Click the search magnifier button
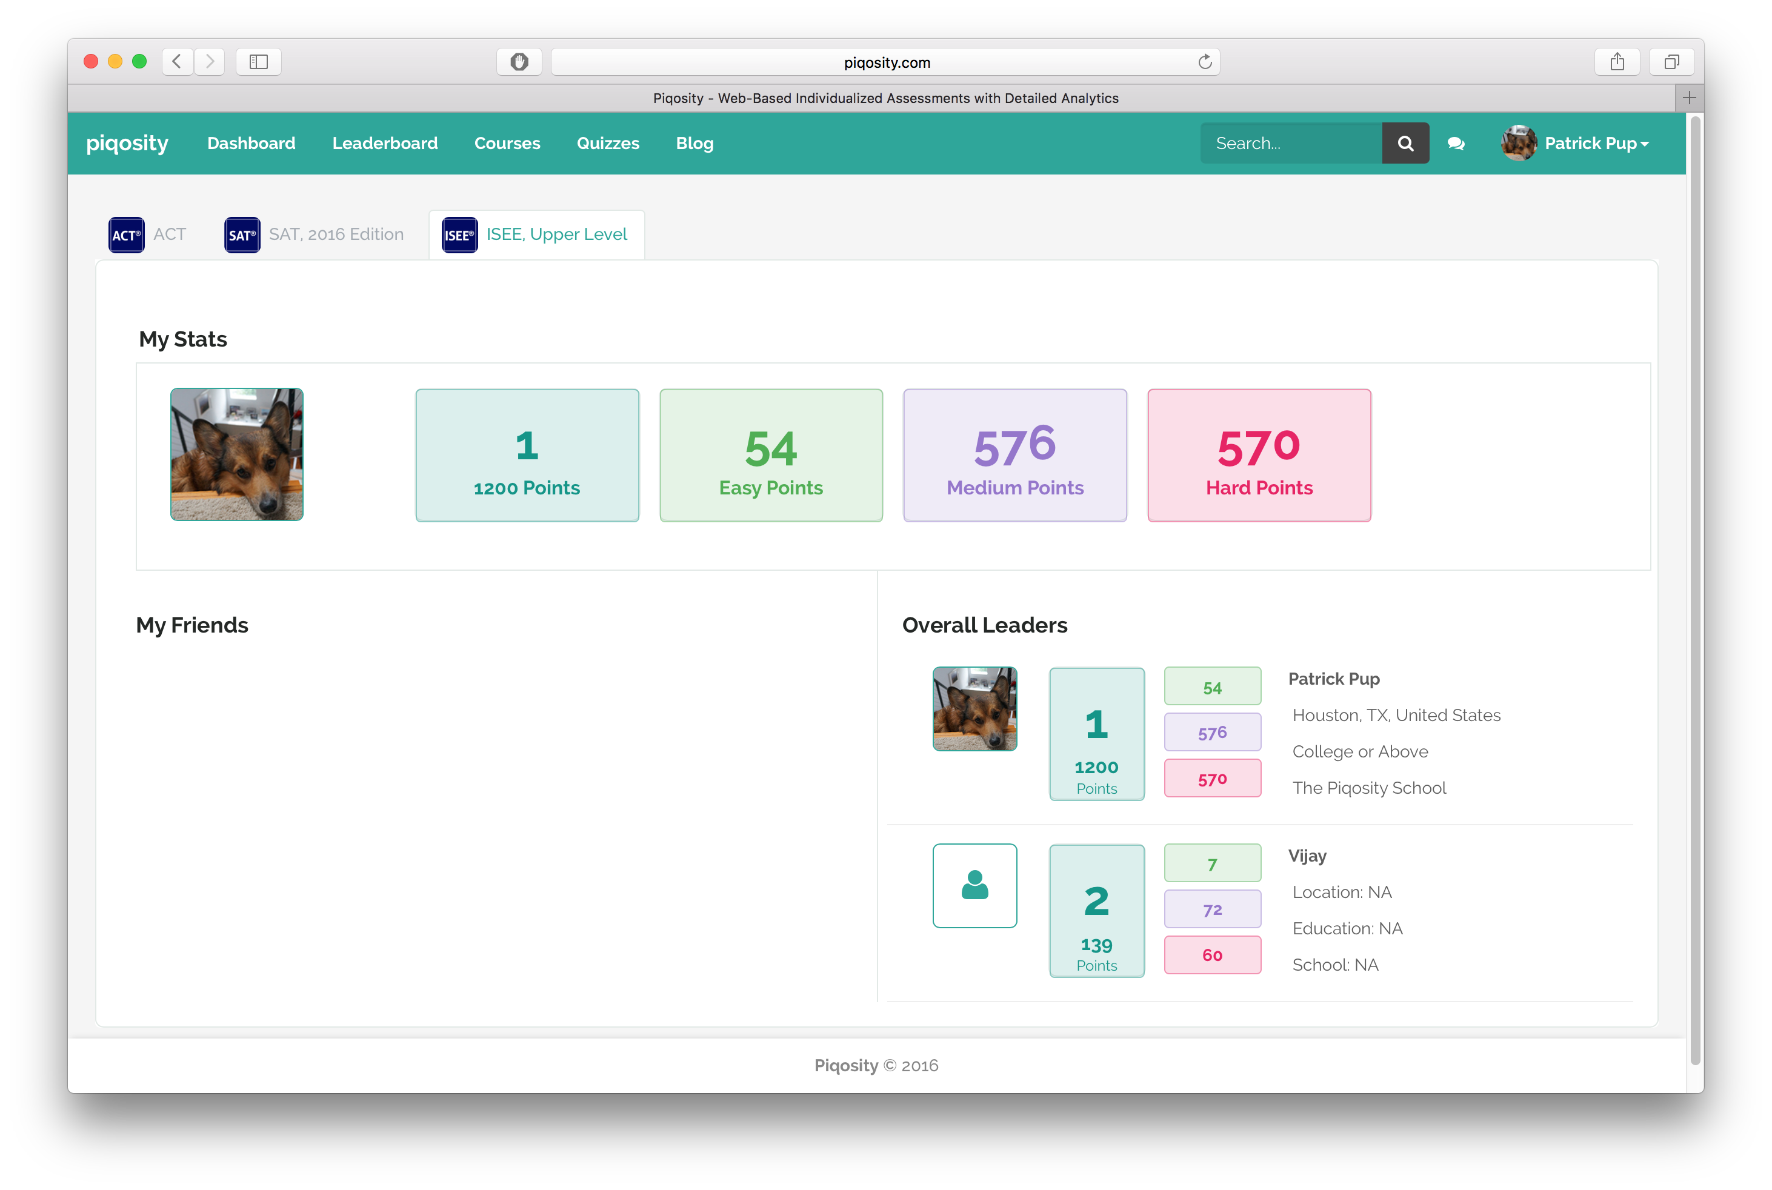The height and width of the screenshot is (1190, 1772). [x=1405, y=144]
